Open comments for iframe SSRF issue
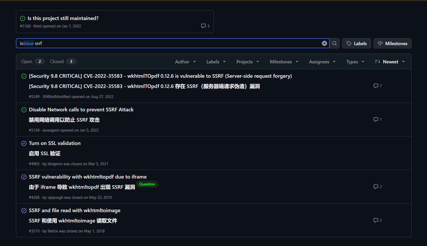Image resolution: width=427 pixels, height=246 pixels. [377, 187]
